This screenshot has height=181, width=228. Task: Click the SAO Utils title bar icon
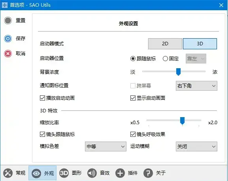5,5
